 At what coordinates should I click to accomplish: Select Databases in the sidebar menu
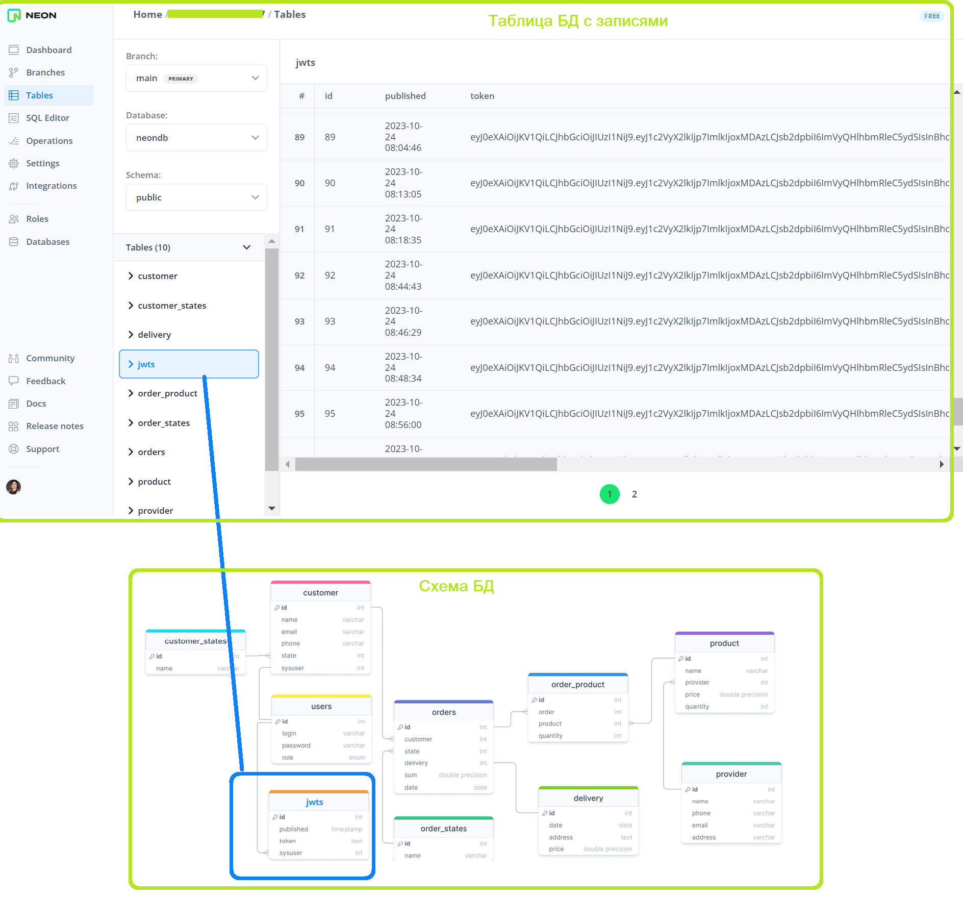[48, 242]
